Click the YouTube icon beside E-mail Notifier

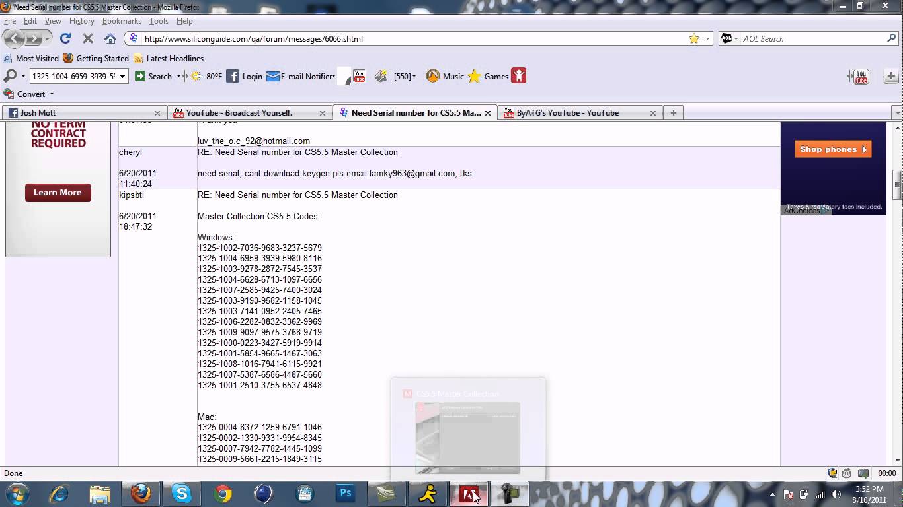click(359, 76)
